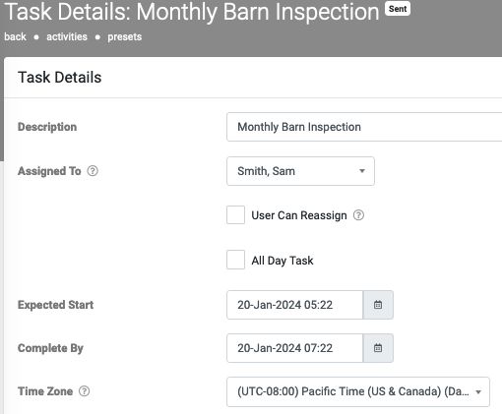Click the Smith, Sam dropdown arrow
The height and width of the screenshot is (414, 502).
coord(362,171)
